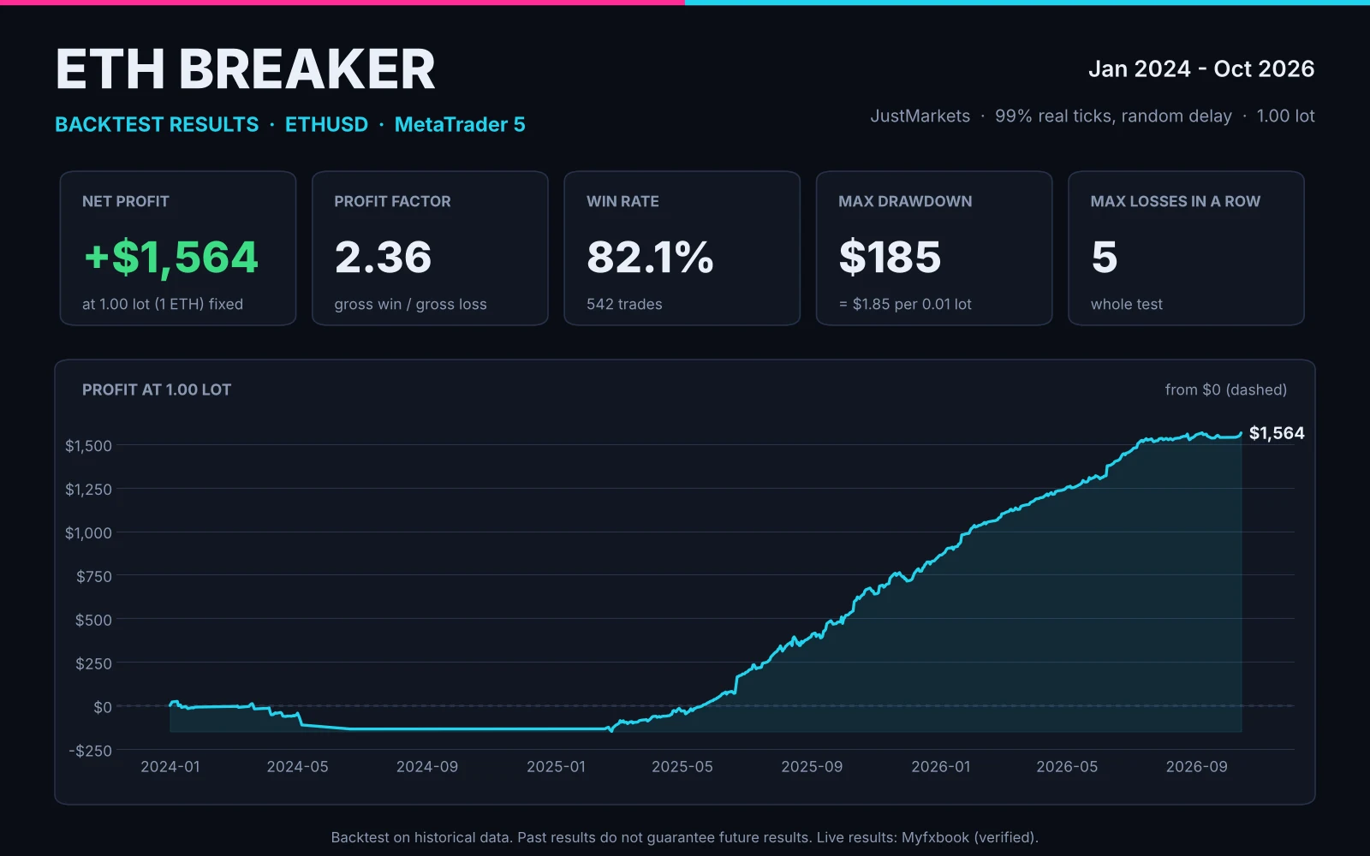
Task: Click the 5 max losses value
Action: pos(1105,257)
